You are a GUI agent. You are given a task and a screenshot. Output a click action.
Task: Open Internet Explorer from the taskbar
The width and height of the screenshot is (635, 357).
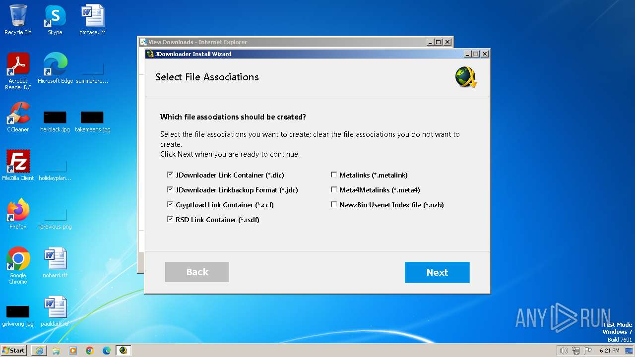pos(39,351)
